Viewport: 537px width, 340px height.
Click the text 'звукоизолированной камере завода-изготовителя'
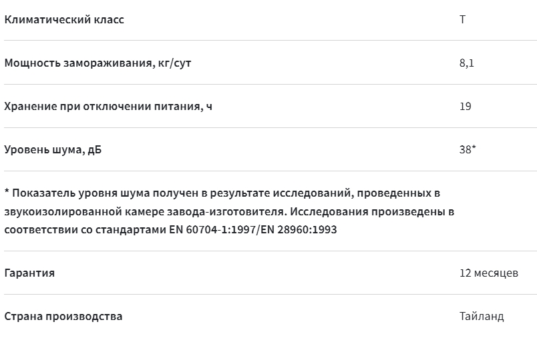click(x=144, y=211)
